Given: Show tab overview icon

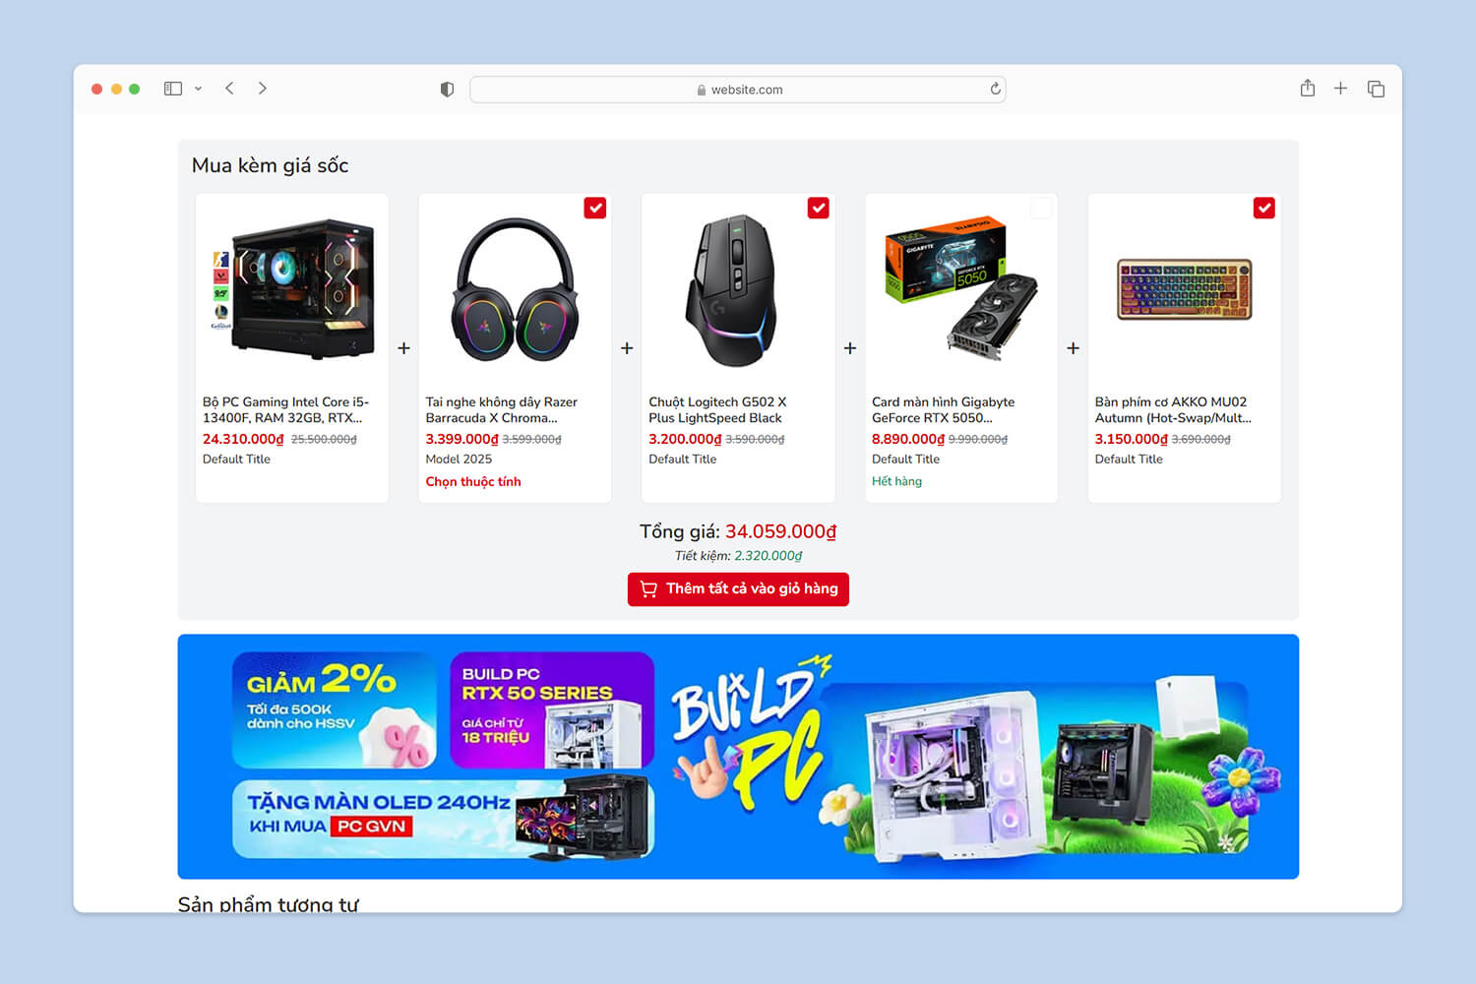Looking at the screenshot, I should click(1376, 89).
